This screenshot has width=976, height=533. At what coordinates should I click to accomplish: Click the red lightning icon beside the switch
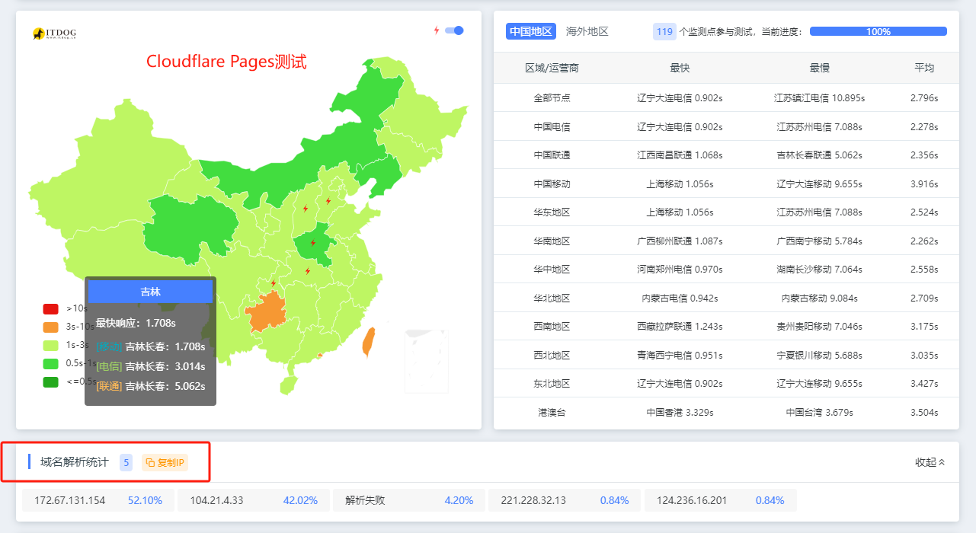[437, 30]
